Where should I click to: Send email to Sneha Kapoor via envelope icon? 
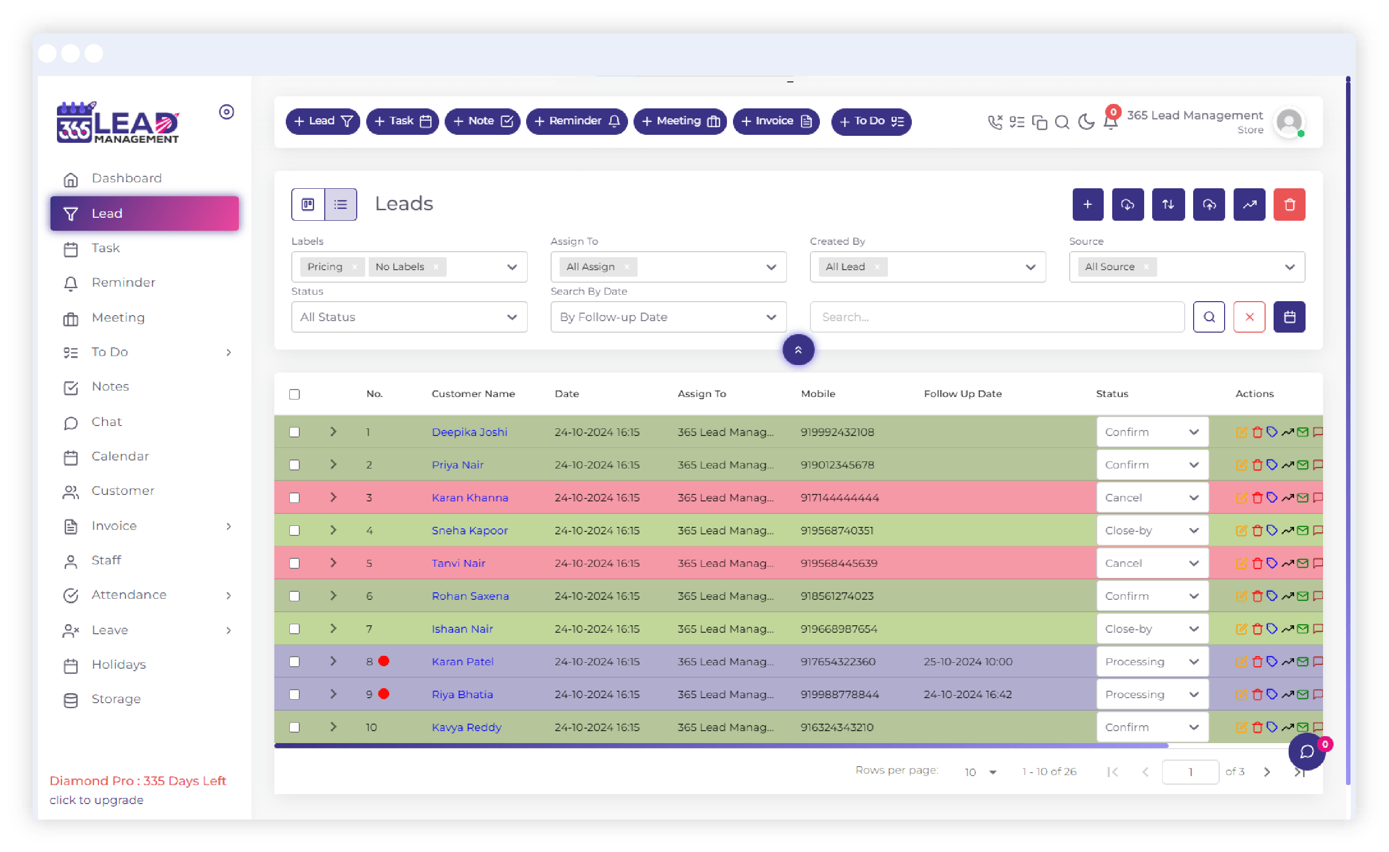coord(1302,530)
